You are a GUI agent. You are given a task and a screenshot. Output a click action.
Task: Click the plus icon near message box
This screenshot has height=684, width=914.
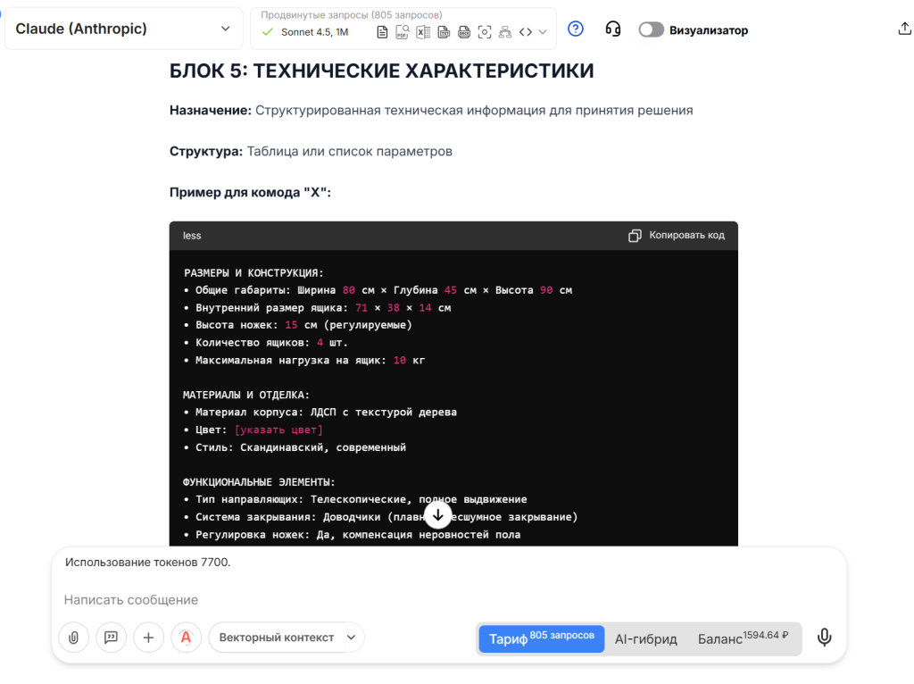pyautogui.click(x=148, y=638)
